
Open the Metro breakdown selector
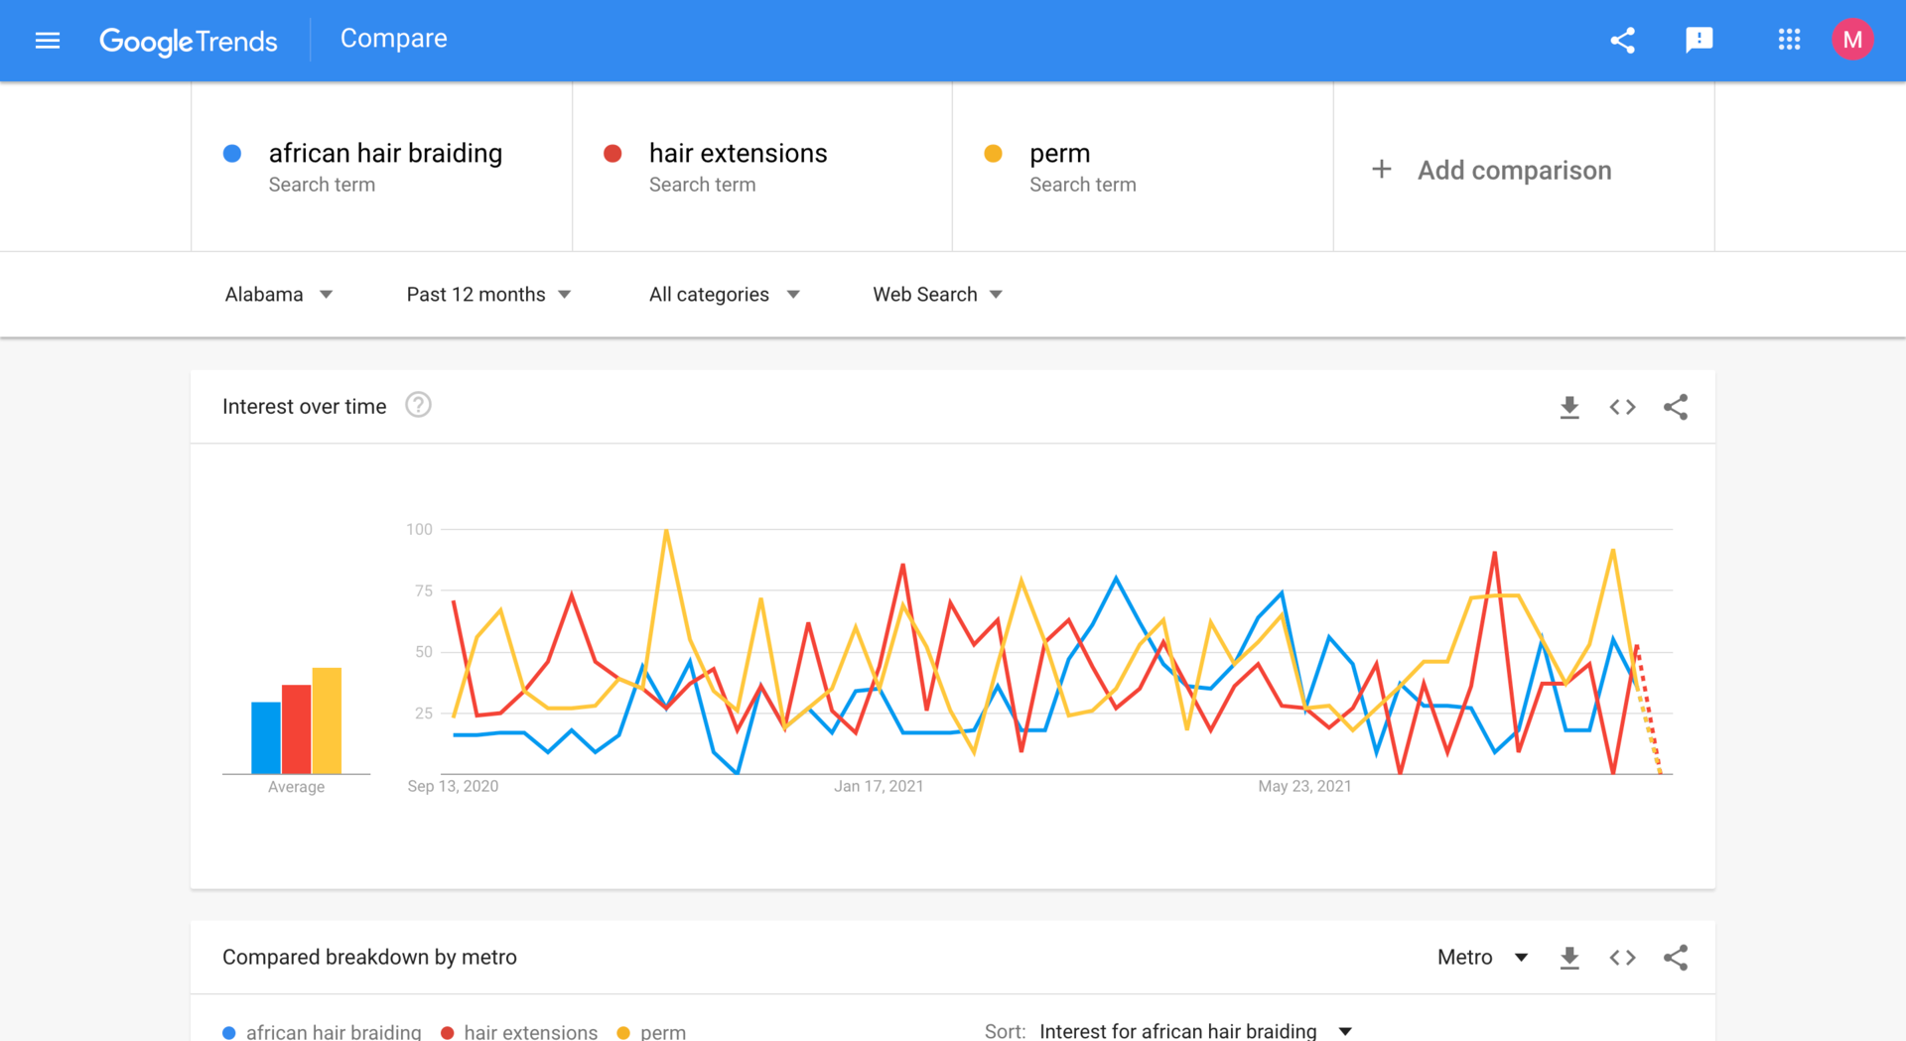1481,958
